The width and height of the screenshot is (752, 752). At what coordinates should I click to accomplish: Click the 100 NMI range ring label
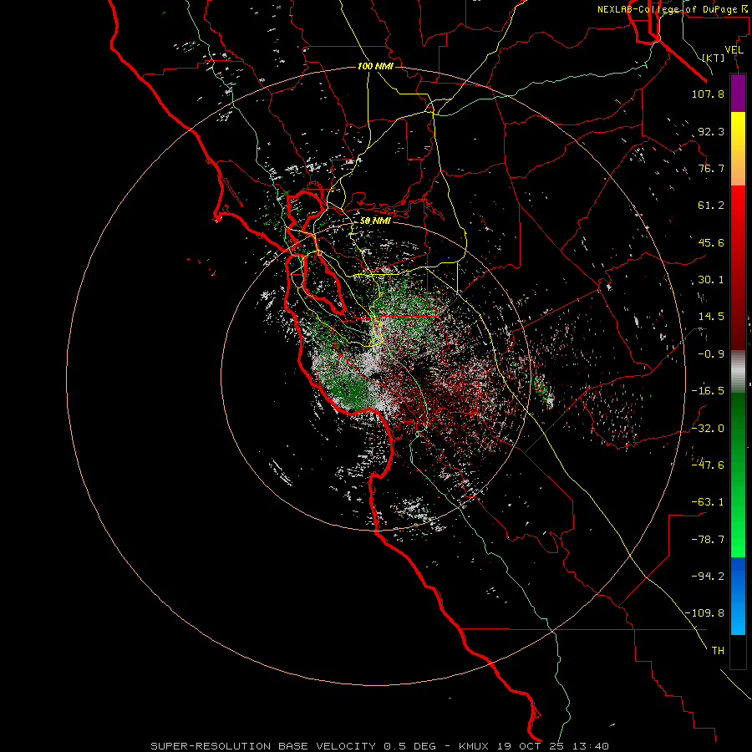click(x=375, y=66)
